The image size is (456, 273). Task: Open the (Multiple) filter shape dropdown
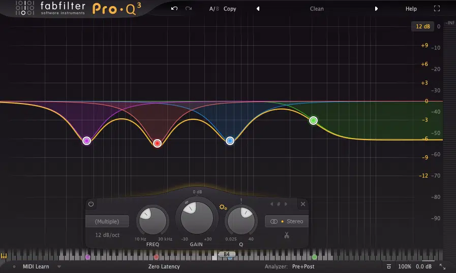click(x=107, y=221)
